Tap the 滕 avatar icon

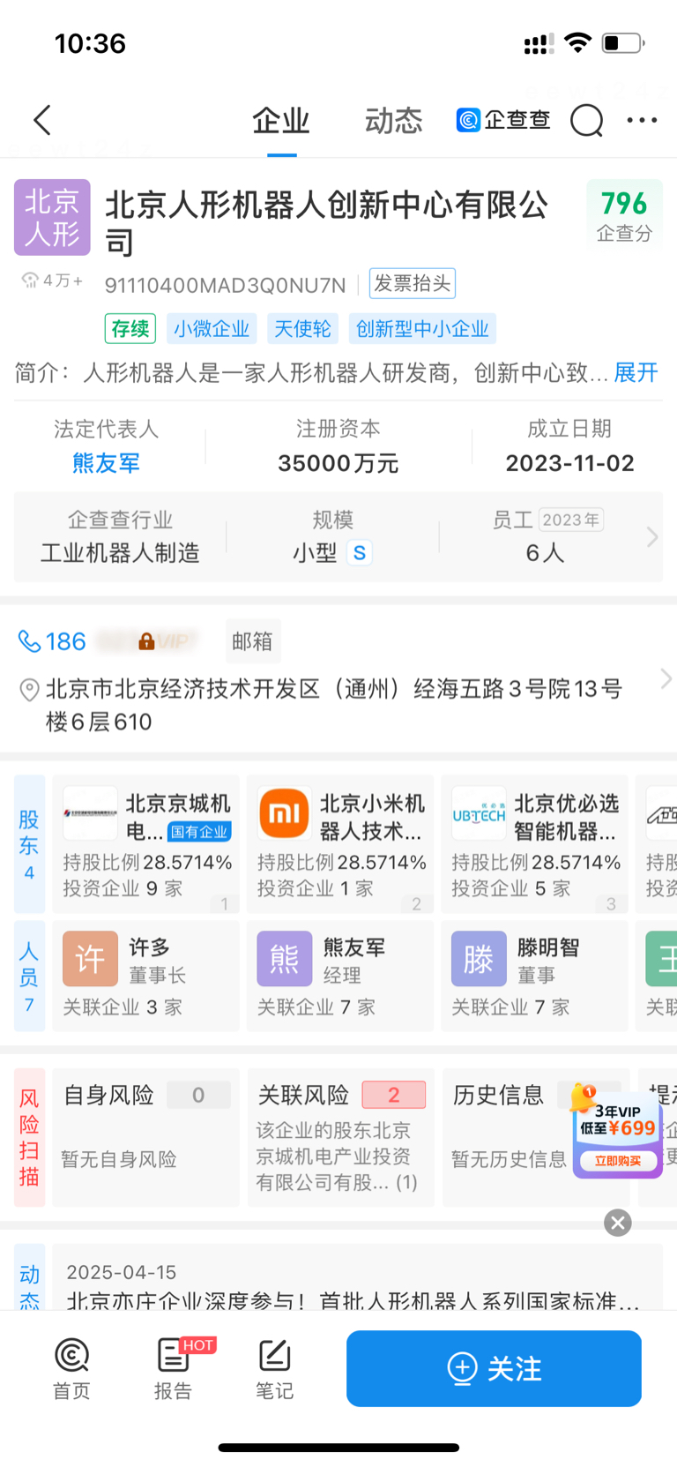click(479, 959)
